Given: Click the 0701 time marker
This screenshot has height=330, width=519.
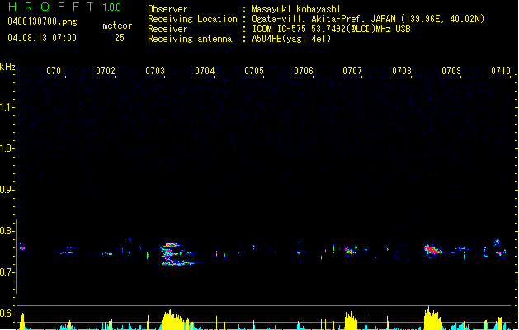Looking at the screenshot, I should pyautogui.click(x=55, y=71).
